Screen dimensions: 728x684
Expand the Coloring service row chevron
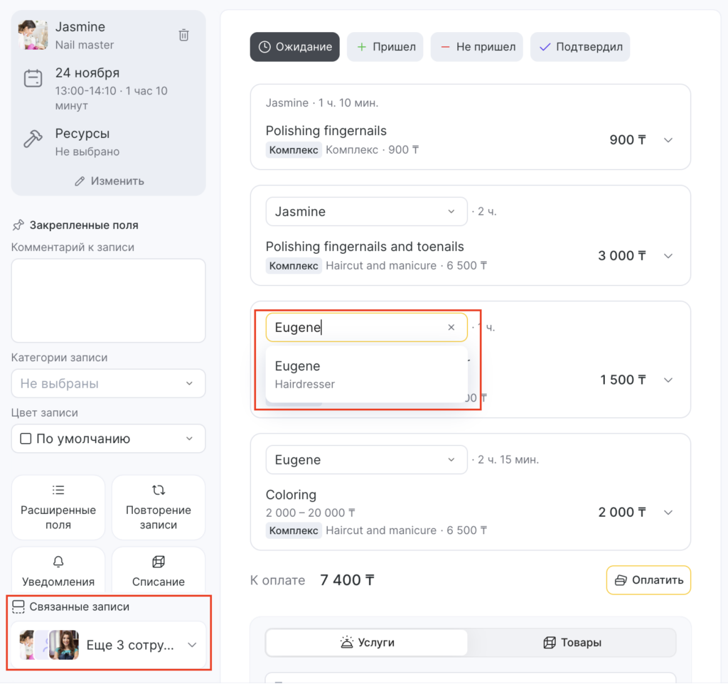click(668, 512)
